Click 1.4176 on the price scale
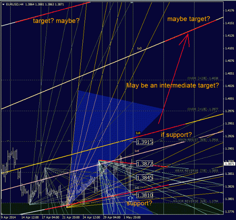Screen dimensions: 236x220 [x=230, y=11]
